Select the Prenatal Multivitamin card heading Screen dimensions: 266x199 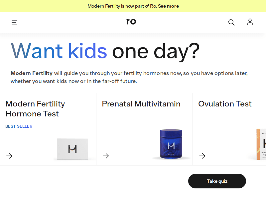pos(141,104)
